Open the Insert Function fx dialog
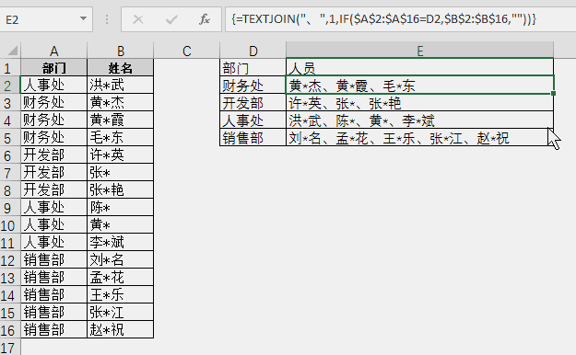The image size is (576, 355). pos(205,19)
